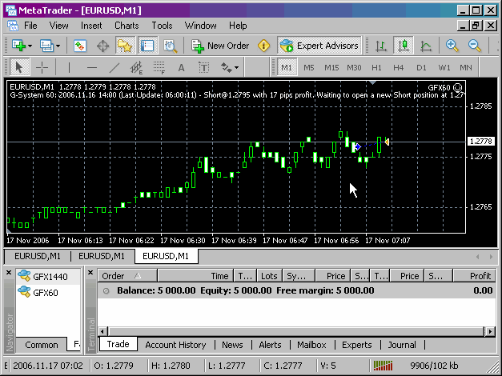
Task: Switch to candlestick chart mode
Action: click(403, 46)
